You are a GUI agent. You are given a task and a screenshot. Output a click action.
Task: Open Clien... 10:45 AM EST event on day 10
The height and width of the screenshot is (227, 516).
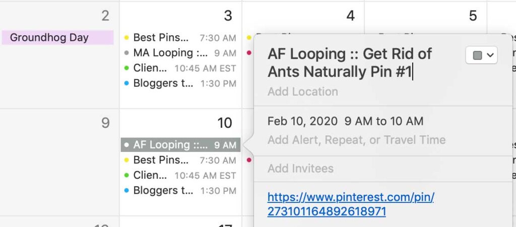click(x=180, y=176)
